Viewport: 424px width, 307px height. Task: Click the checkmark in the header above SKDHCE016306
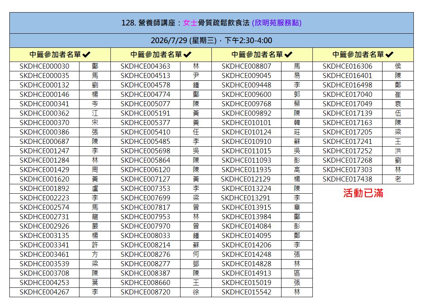coord(390,55)
